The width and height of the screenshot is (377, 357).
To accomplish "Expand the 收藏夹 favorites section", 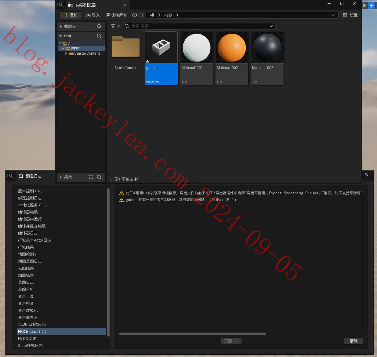I will point(61,27).
